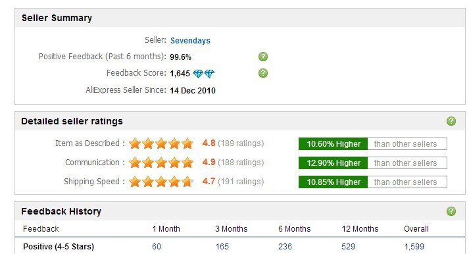Screen dimensions: 469x254
Task: Click the Communication star rating
Action: tap(161, 163)
